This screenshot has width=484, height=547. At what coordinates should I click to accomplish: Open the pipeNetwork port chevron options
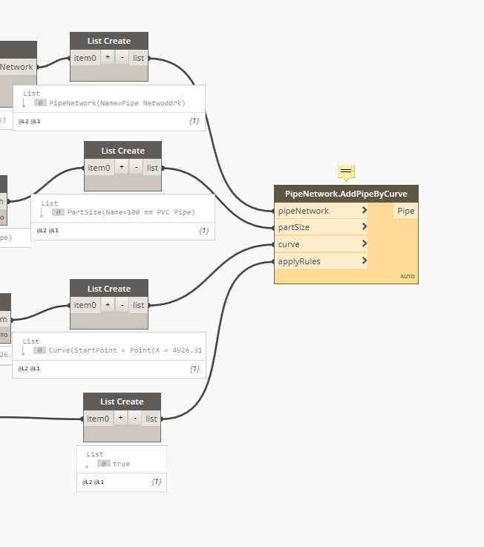pos(364,210)
